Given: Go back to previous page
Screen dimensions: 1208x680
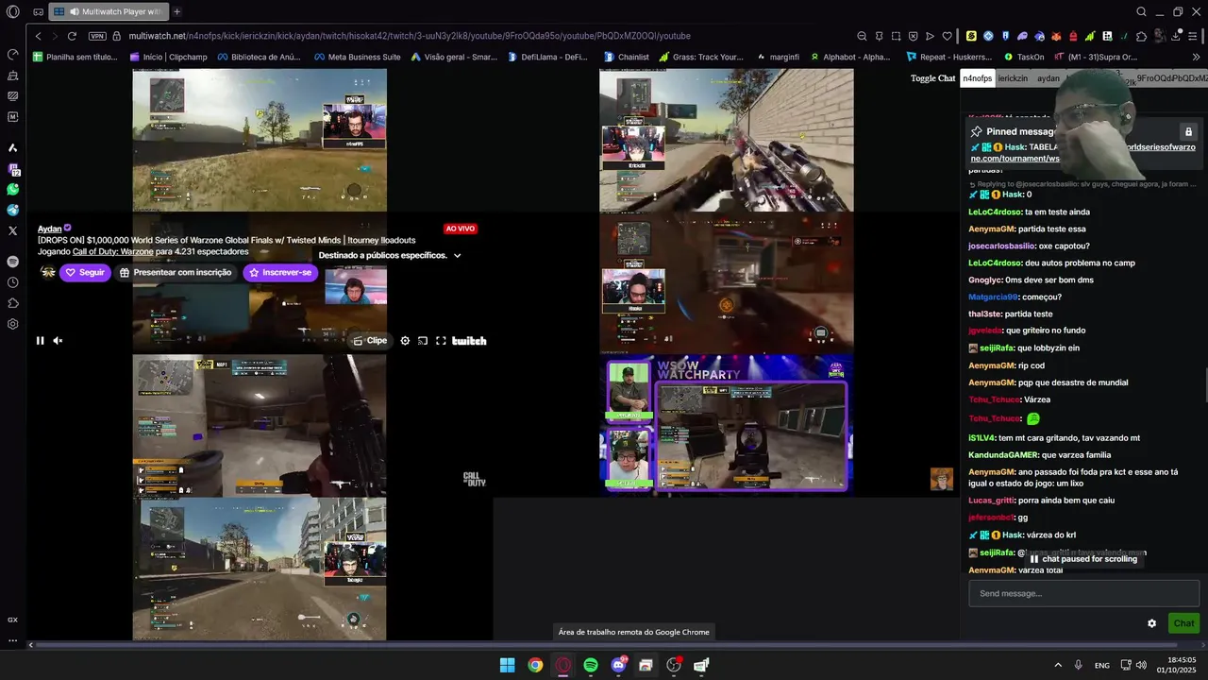Looking at the screenshot, I should pos(38,36).
